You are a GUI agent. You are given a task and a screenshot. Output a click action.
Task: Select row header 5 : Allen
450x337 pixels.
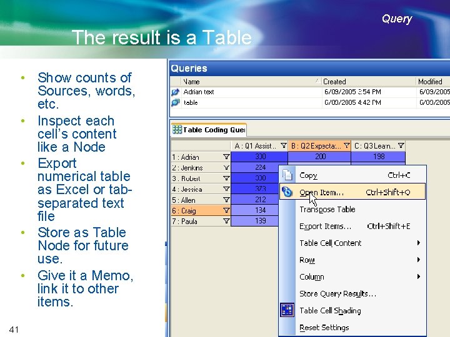[x=201, y=200]
